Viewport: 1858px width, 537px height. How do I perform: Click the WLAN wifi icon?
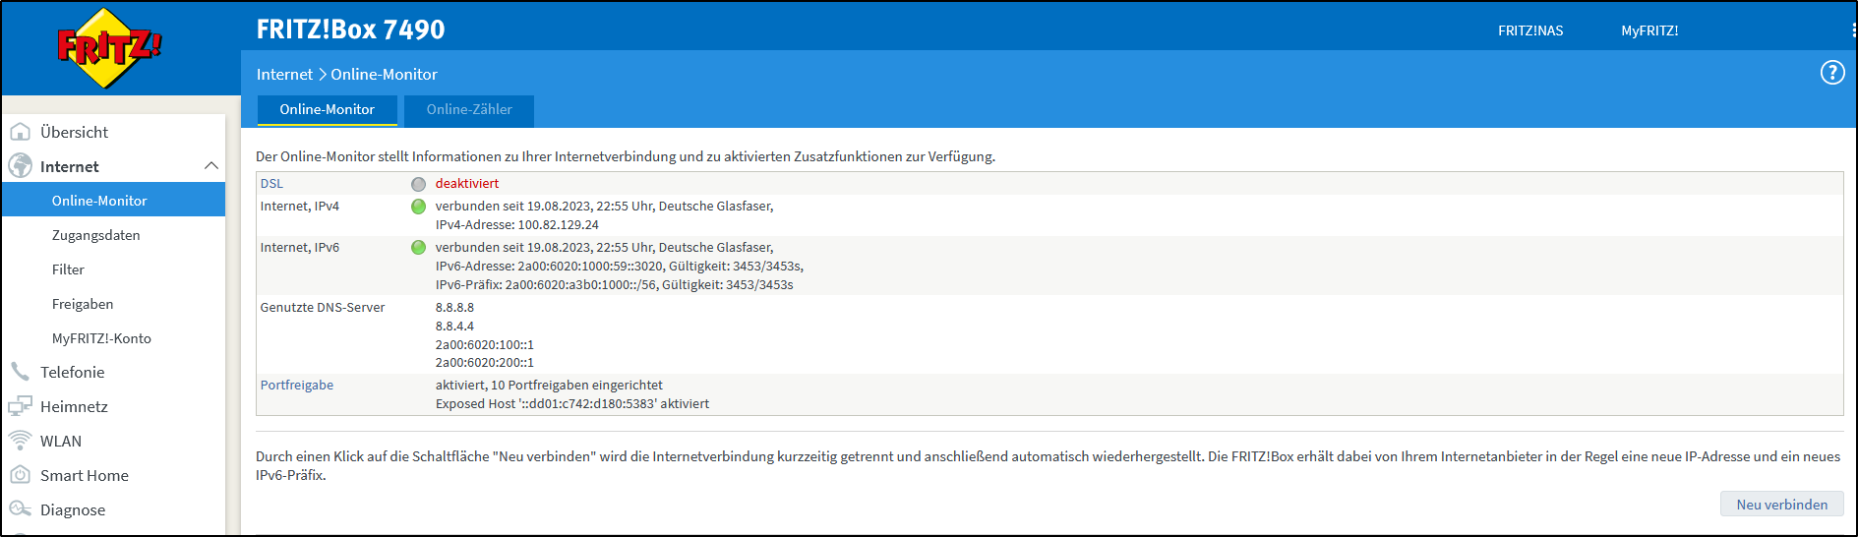pyautogui.click(x=20, y=441)
